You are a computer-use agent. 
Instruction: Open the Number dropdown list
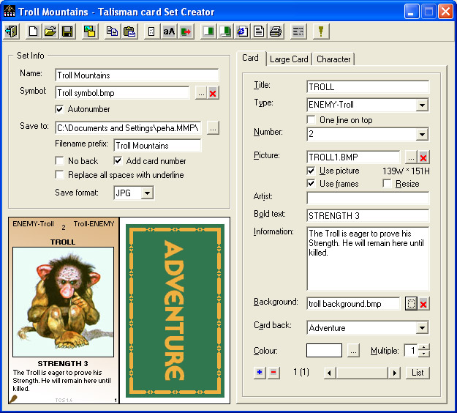click(x=422, y=134)
